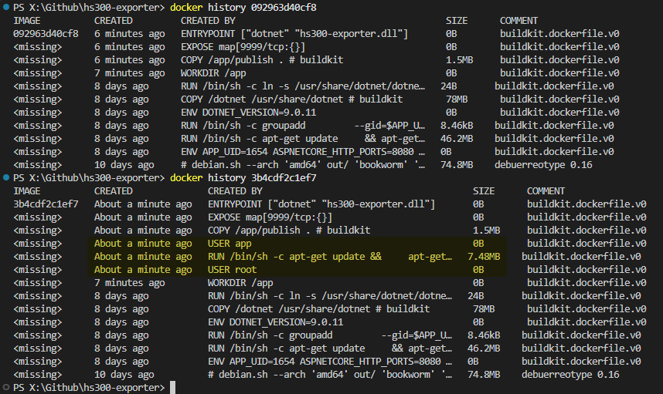The width and height of the screenshot is (663, 394).
Task: Click the CREATED BY header in first table
Action: click(208, 20)
